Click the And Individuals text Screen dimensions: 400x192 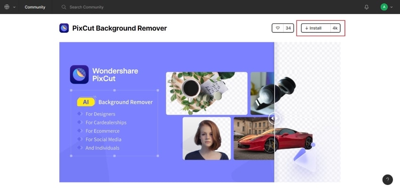click(x=102, y=148)
